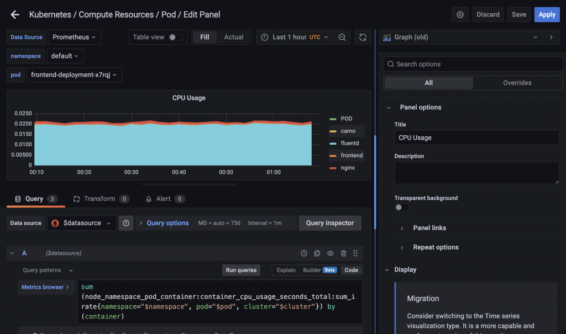
Task: Toggle POD series in legend
Action: (346, 119)
